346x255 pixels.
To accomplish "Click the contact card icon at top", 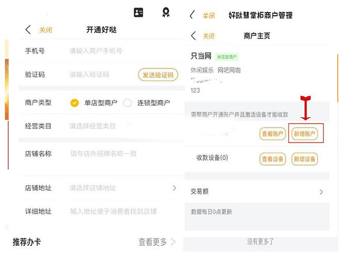I will pos(138,12).
